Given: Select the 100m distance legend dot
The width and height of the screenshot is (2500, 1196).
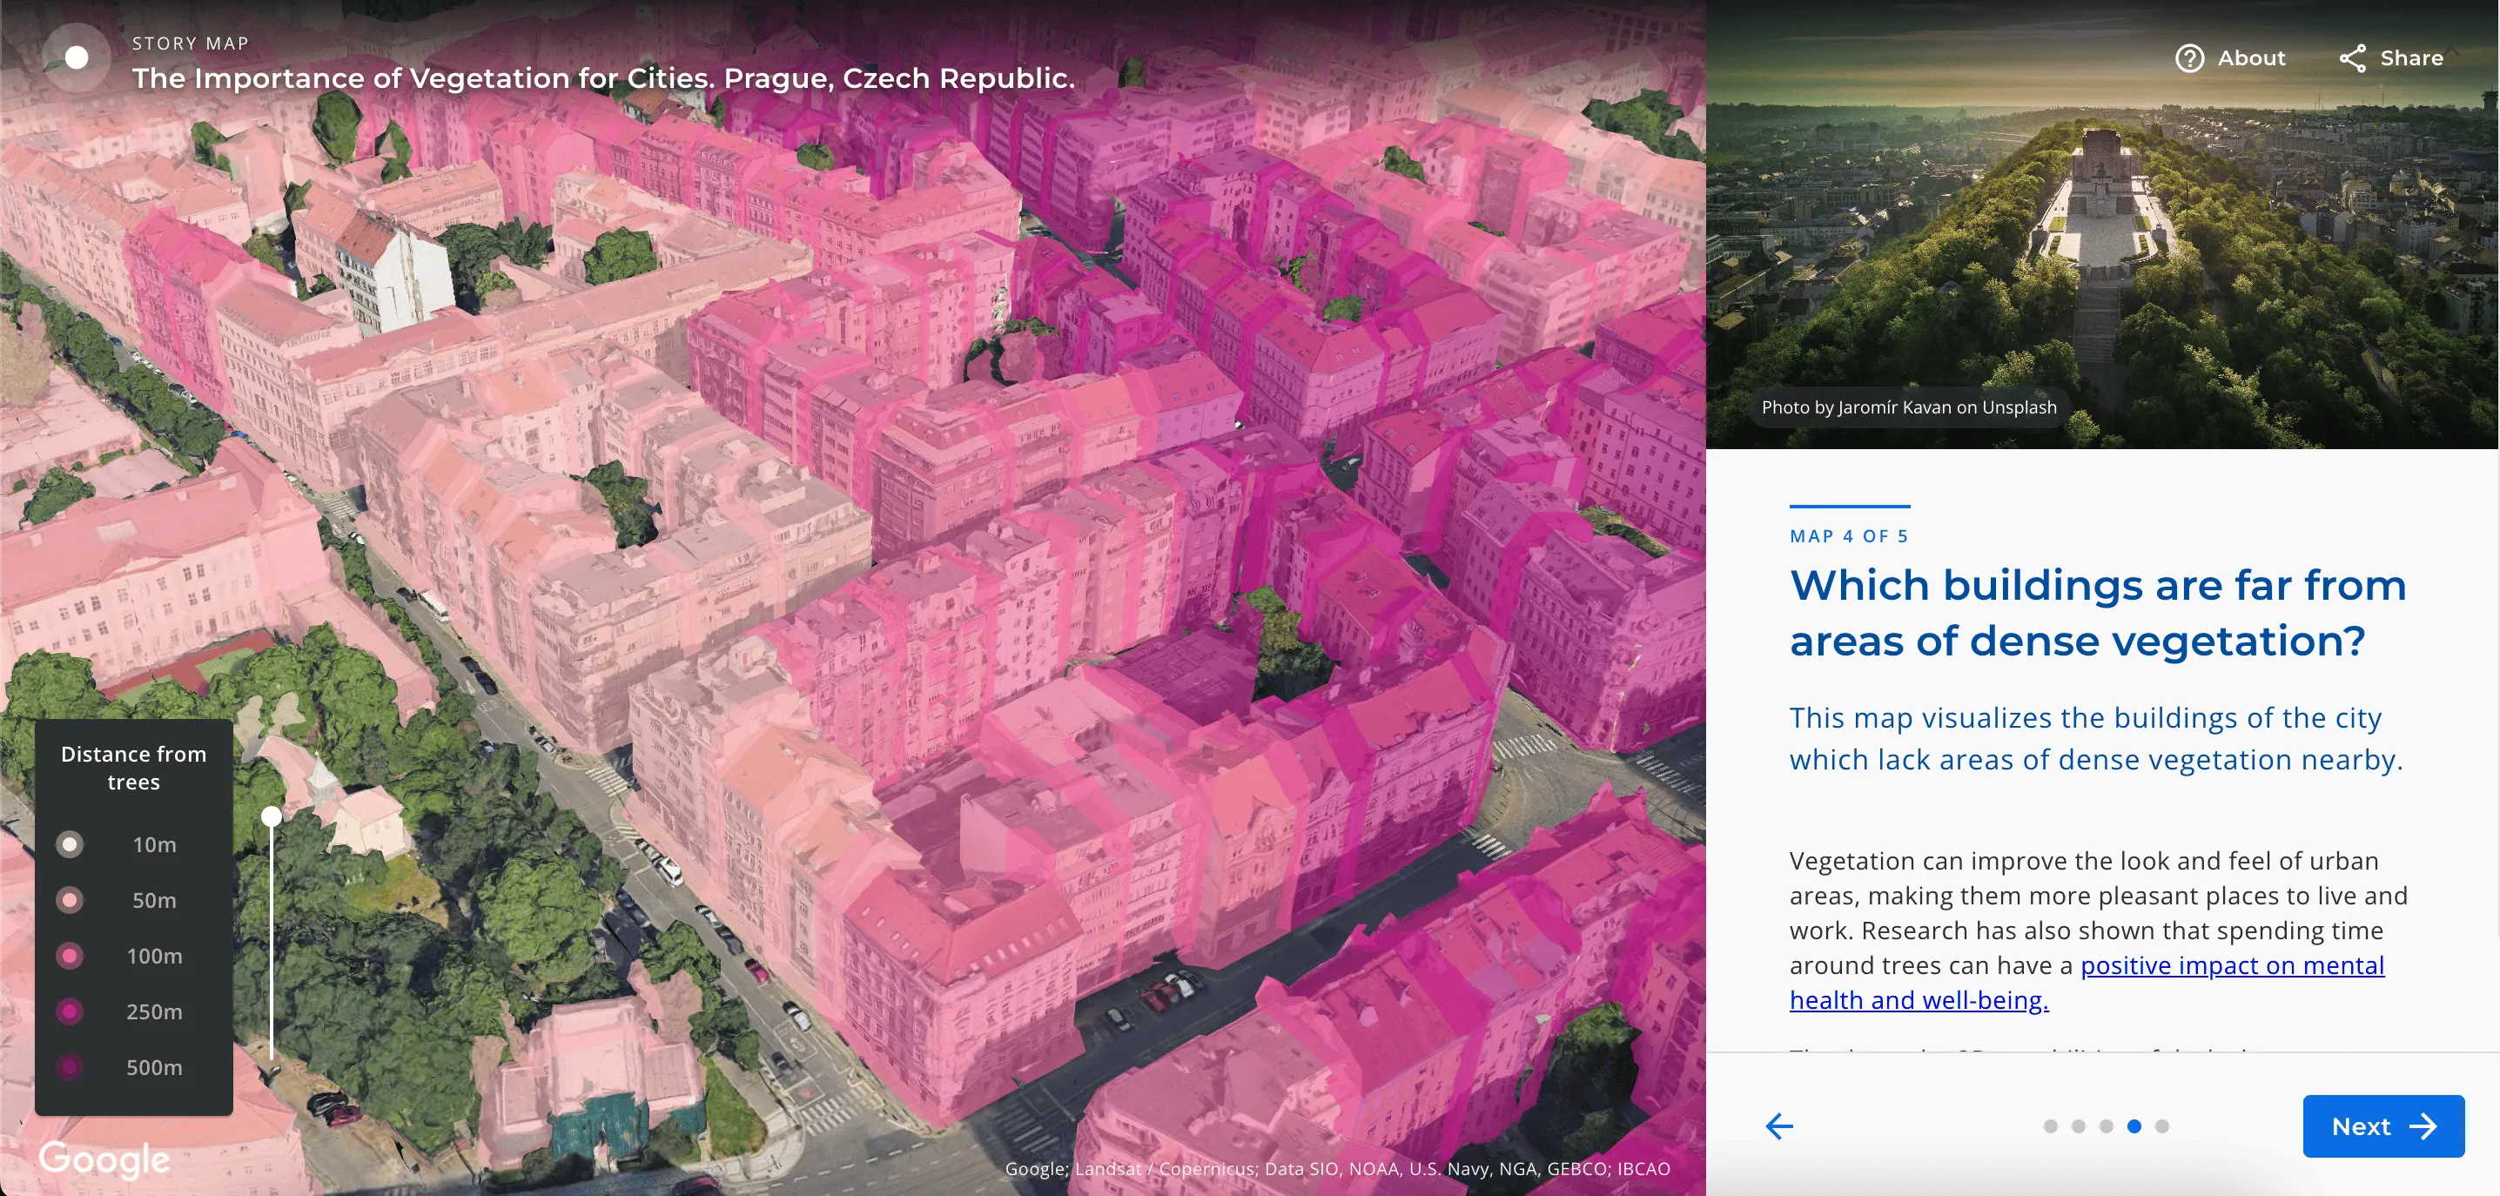Looking at the screenshot, I should pyautogui.click(x=70, y=955).
